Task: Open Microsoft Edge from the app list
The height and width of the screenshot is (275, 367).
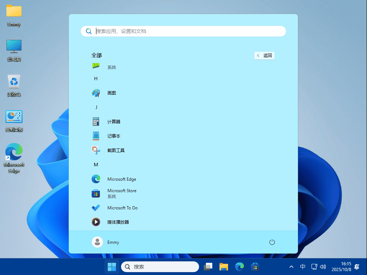Action: pyautogui.click(x=121, y=179)
